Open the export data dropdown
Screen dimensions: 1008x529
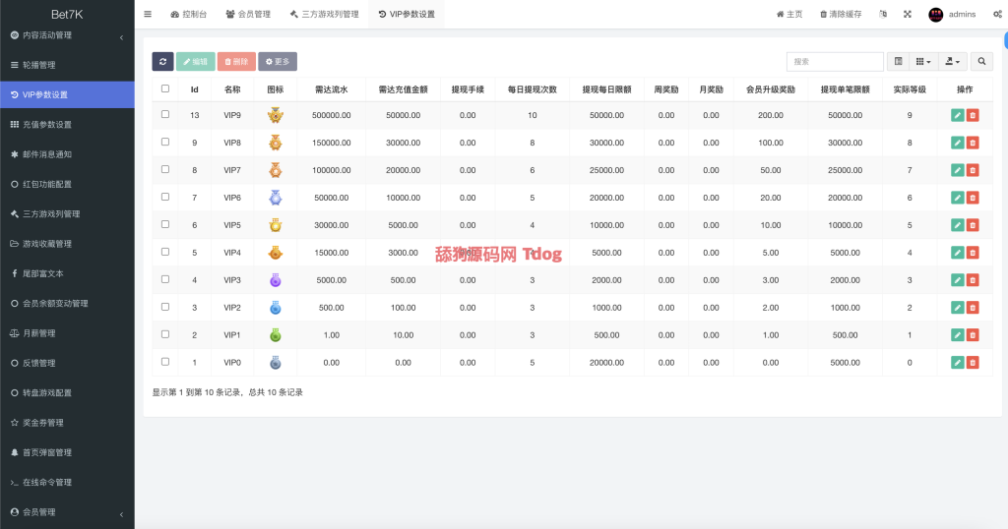click(952, 62)
